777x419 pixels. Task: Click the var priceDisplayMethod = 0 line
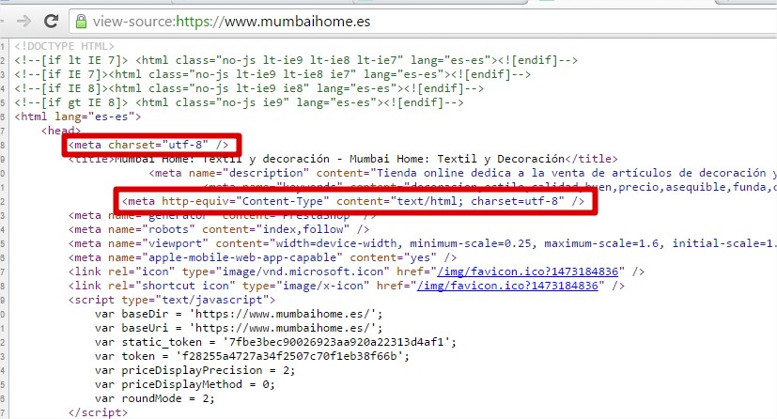[185, 384]
